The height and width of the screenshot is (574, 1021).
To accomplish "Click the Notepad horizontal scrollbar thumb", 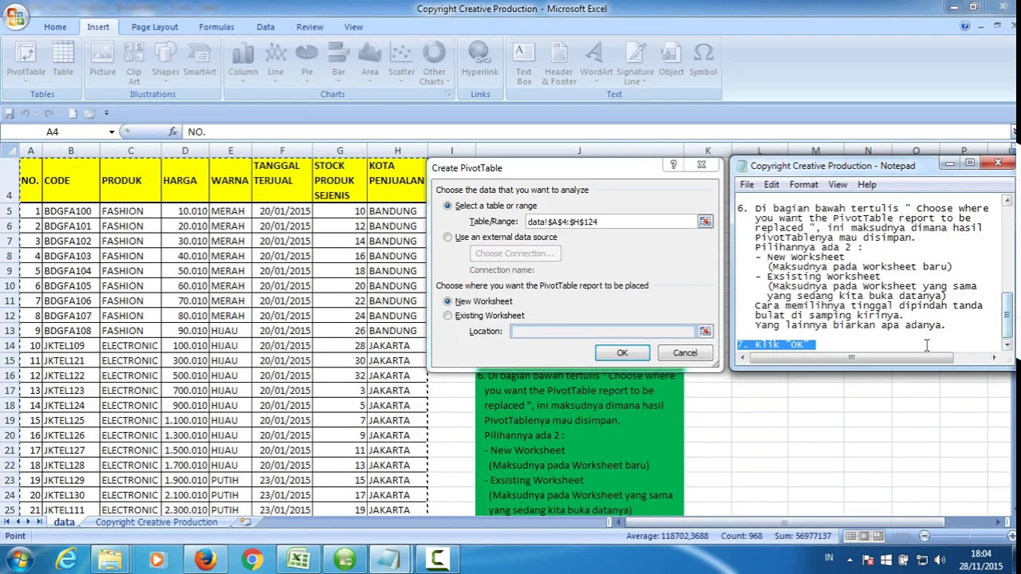I will tap(851, 357).
